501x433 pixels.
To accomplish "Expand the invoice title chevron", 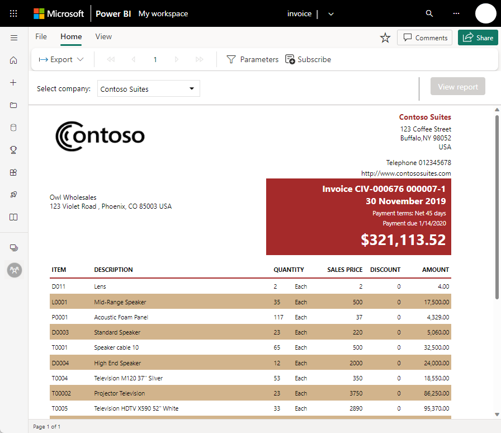I will point(331,14).
